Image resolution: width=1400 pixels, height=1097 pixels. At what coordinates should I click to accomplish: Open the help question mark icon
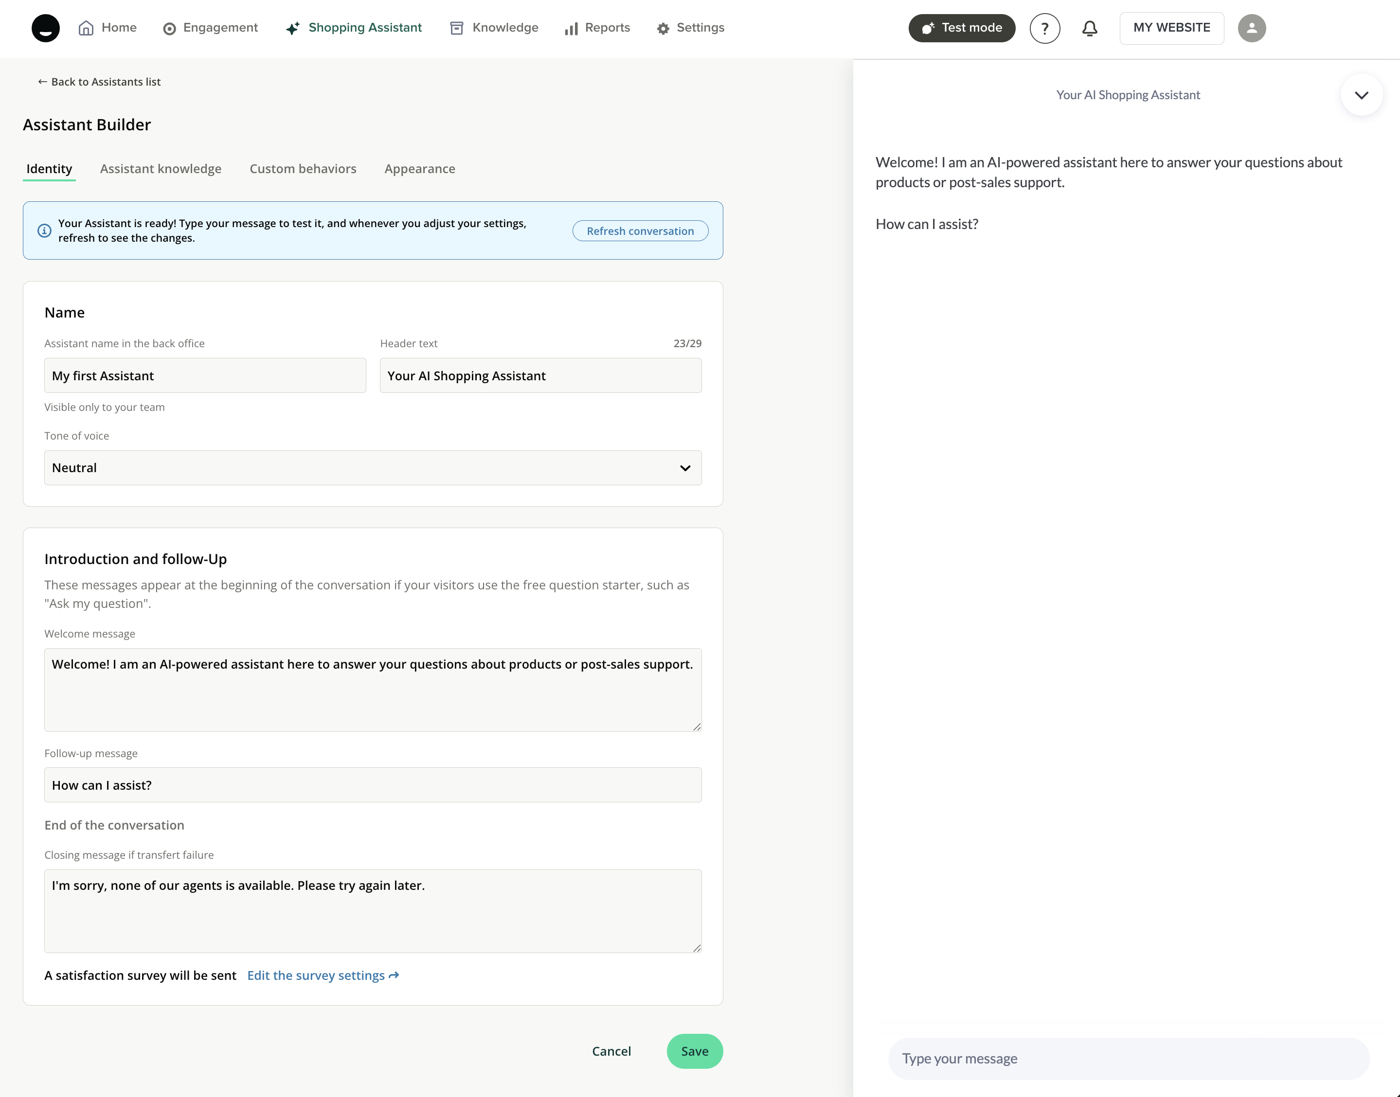point(1045,28)
